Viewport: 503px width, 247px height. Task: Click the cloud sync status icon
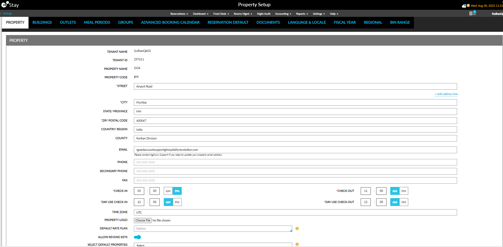(x=464, y=6)
